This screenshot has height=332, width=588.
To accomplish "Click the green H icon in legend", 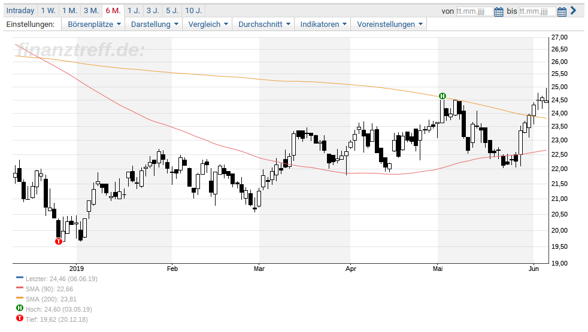I will [20, 308].
